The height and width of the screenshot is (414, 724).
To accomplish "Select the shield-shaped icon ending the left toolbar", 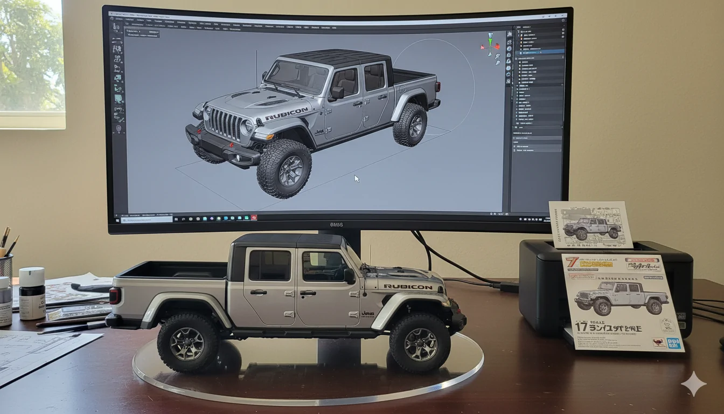I will point(119,128).
